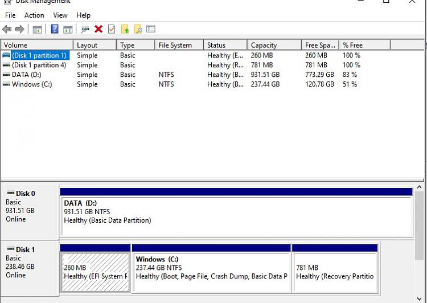Sort by the Type column header

[136, 45]
